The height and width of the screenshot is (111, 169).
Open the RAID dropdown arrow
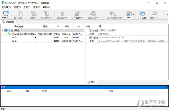click(x=134, y=15)
